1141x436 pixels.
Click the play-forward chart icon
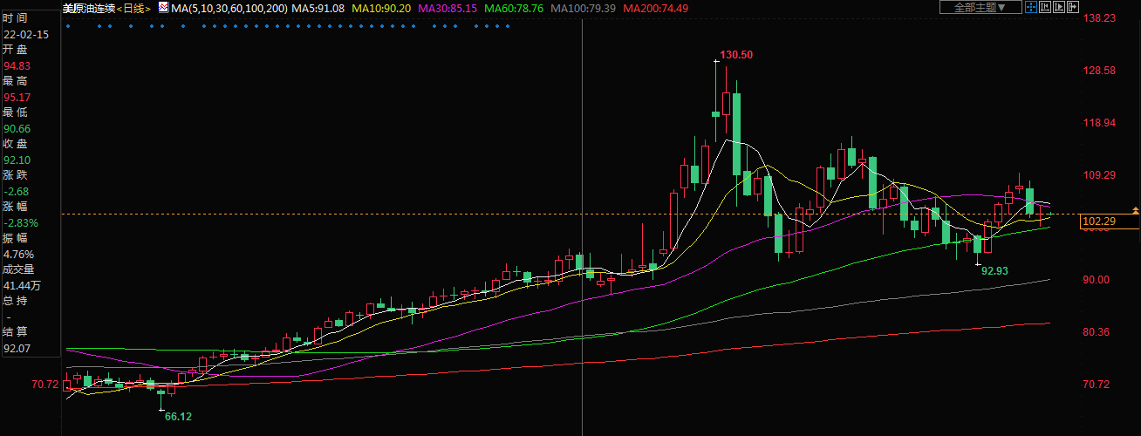(x=1058, y=7)
